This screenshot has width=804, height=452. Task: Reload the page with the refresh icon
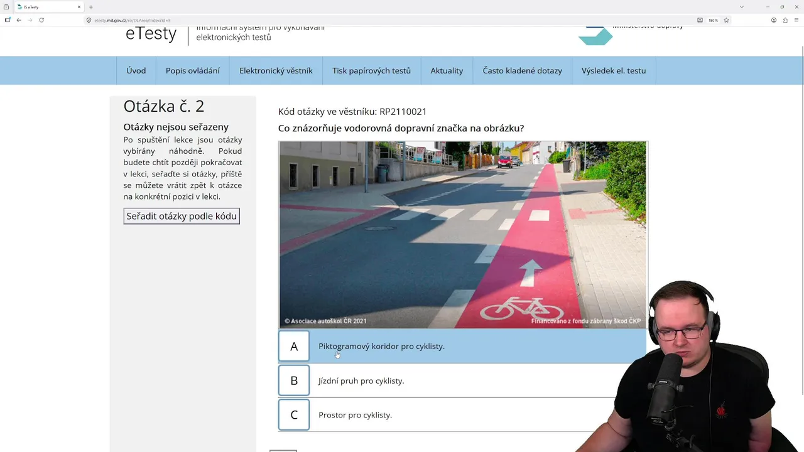click(41, 20)
